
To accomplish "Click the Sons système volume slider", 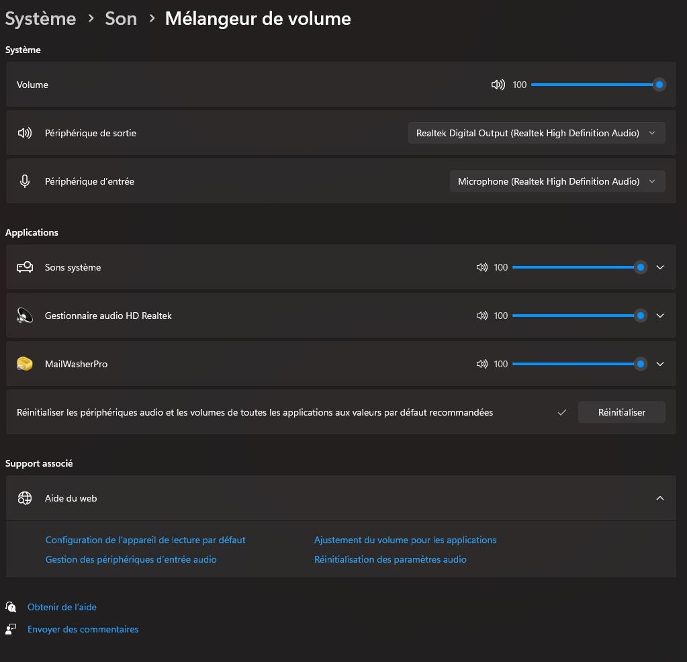I will tap(580, 267).
